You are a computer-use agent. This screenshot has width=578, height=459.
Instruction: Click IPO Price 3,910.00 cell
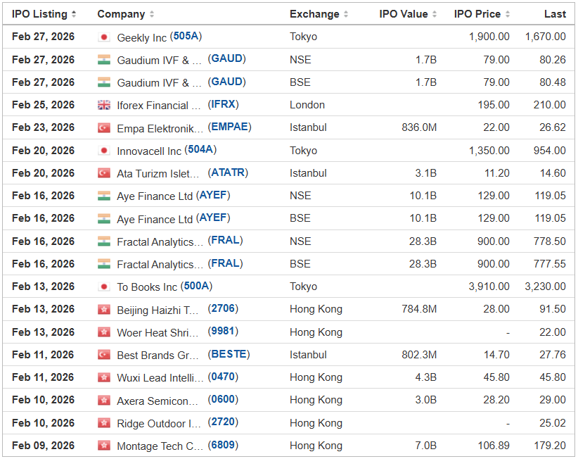(x=489, y=287)
